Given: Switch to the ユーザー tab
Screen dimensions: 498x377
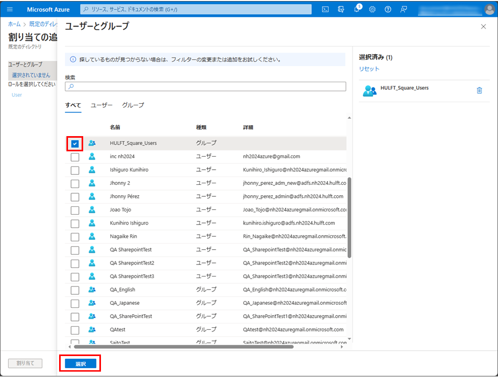Looking at the screenshot, I should click(x=101, y=105).
